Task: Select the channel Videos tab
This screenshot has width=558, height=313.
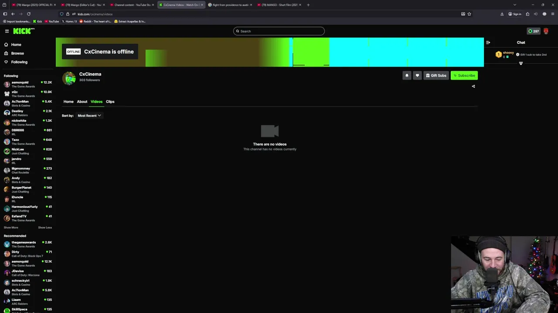Action: pos(96,102)
